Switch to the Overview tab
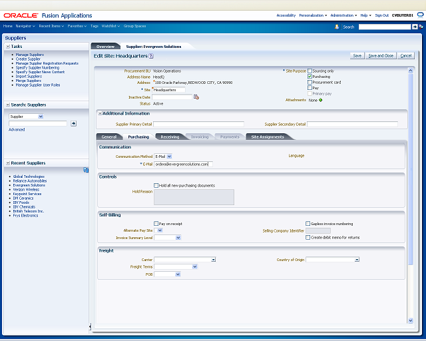The height and width of the screenshot is (341, 426). 105,47
